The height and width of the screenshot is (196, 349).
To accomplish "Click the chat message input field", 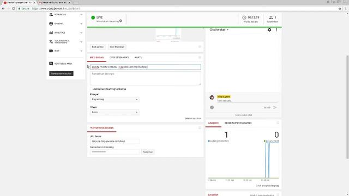I will pos(247,101).
